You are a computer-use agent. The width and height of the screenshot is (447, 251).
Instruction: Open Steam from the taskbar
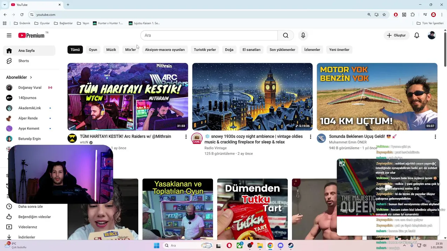(291, 245)
